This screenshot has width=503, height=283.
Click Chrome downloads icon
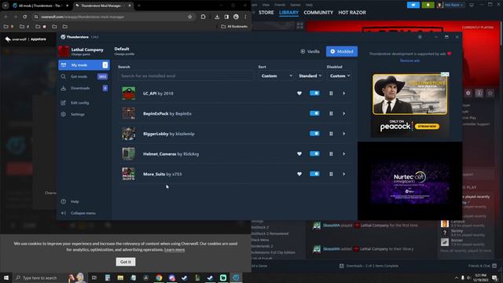(x=217, y=17)
